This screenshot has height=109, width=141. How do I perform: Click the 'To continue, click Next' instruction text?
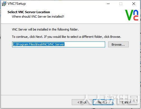(x=27, y=37)
